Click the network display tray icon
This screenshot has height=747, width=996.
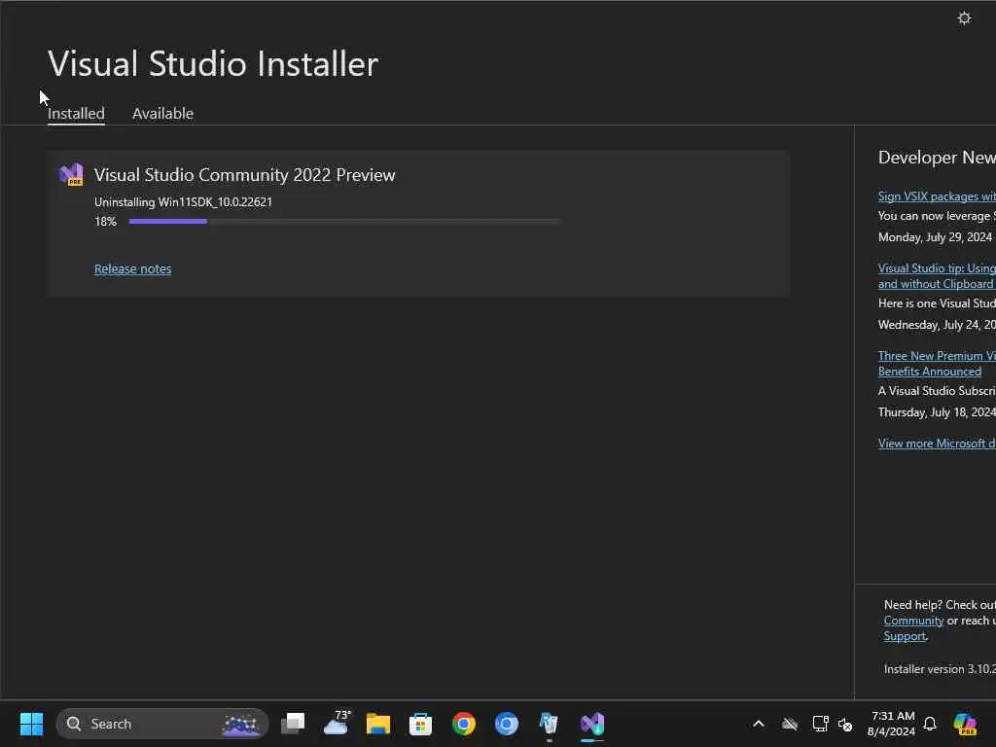pos(820,724)
